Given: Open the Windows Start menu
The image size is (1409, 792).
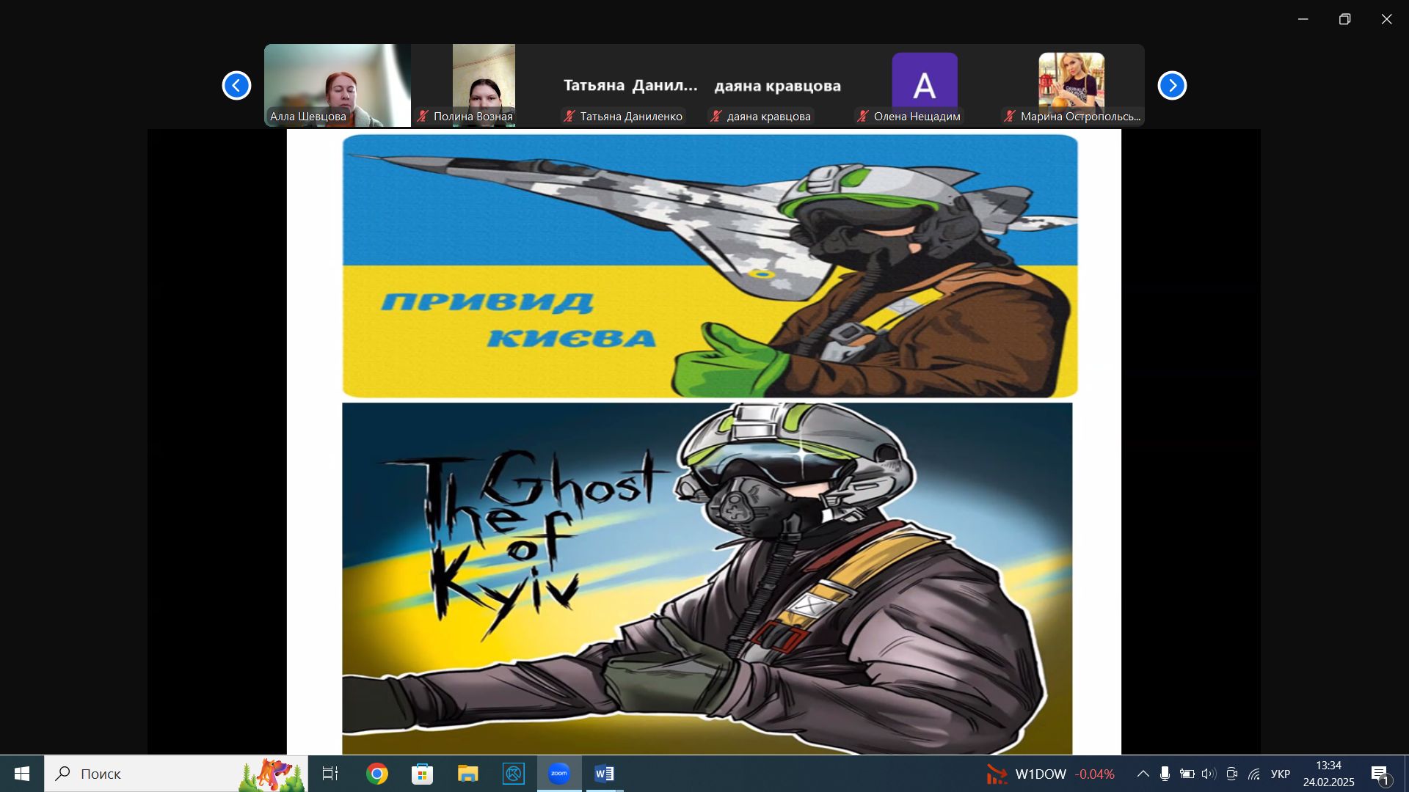Looking at the screenshot, I should pyautogui.click(x=22, y=774).
